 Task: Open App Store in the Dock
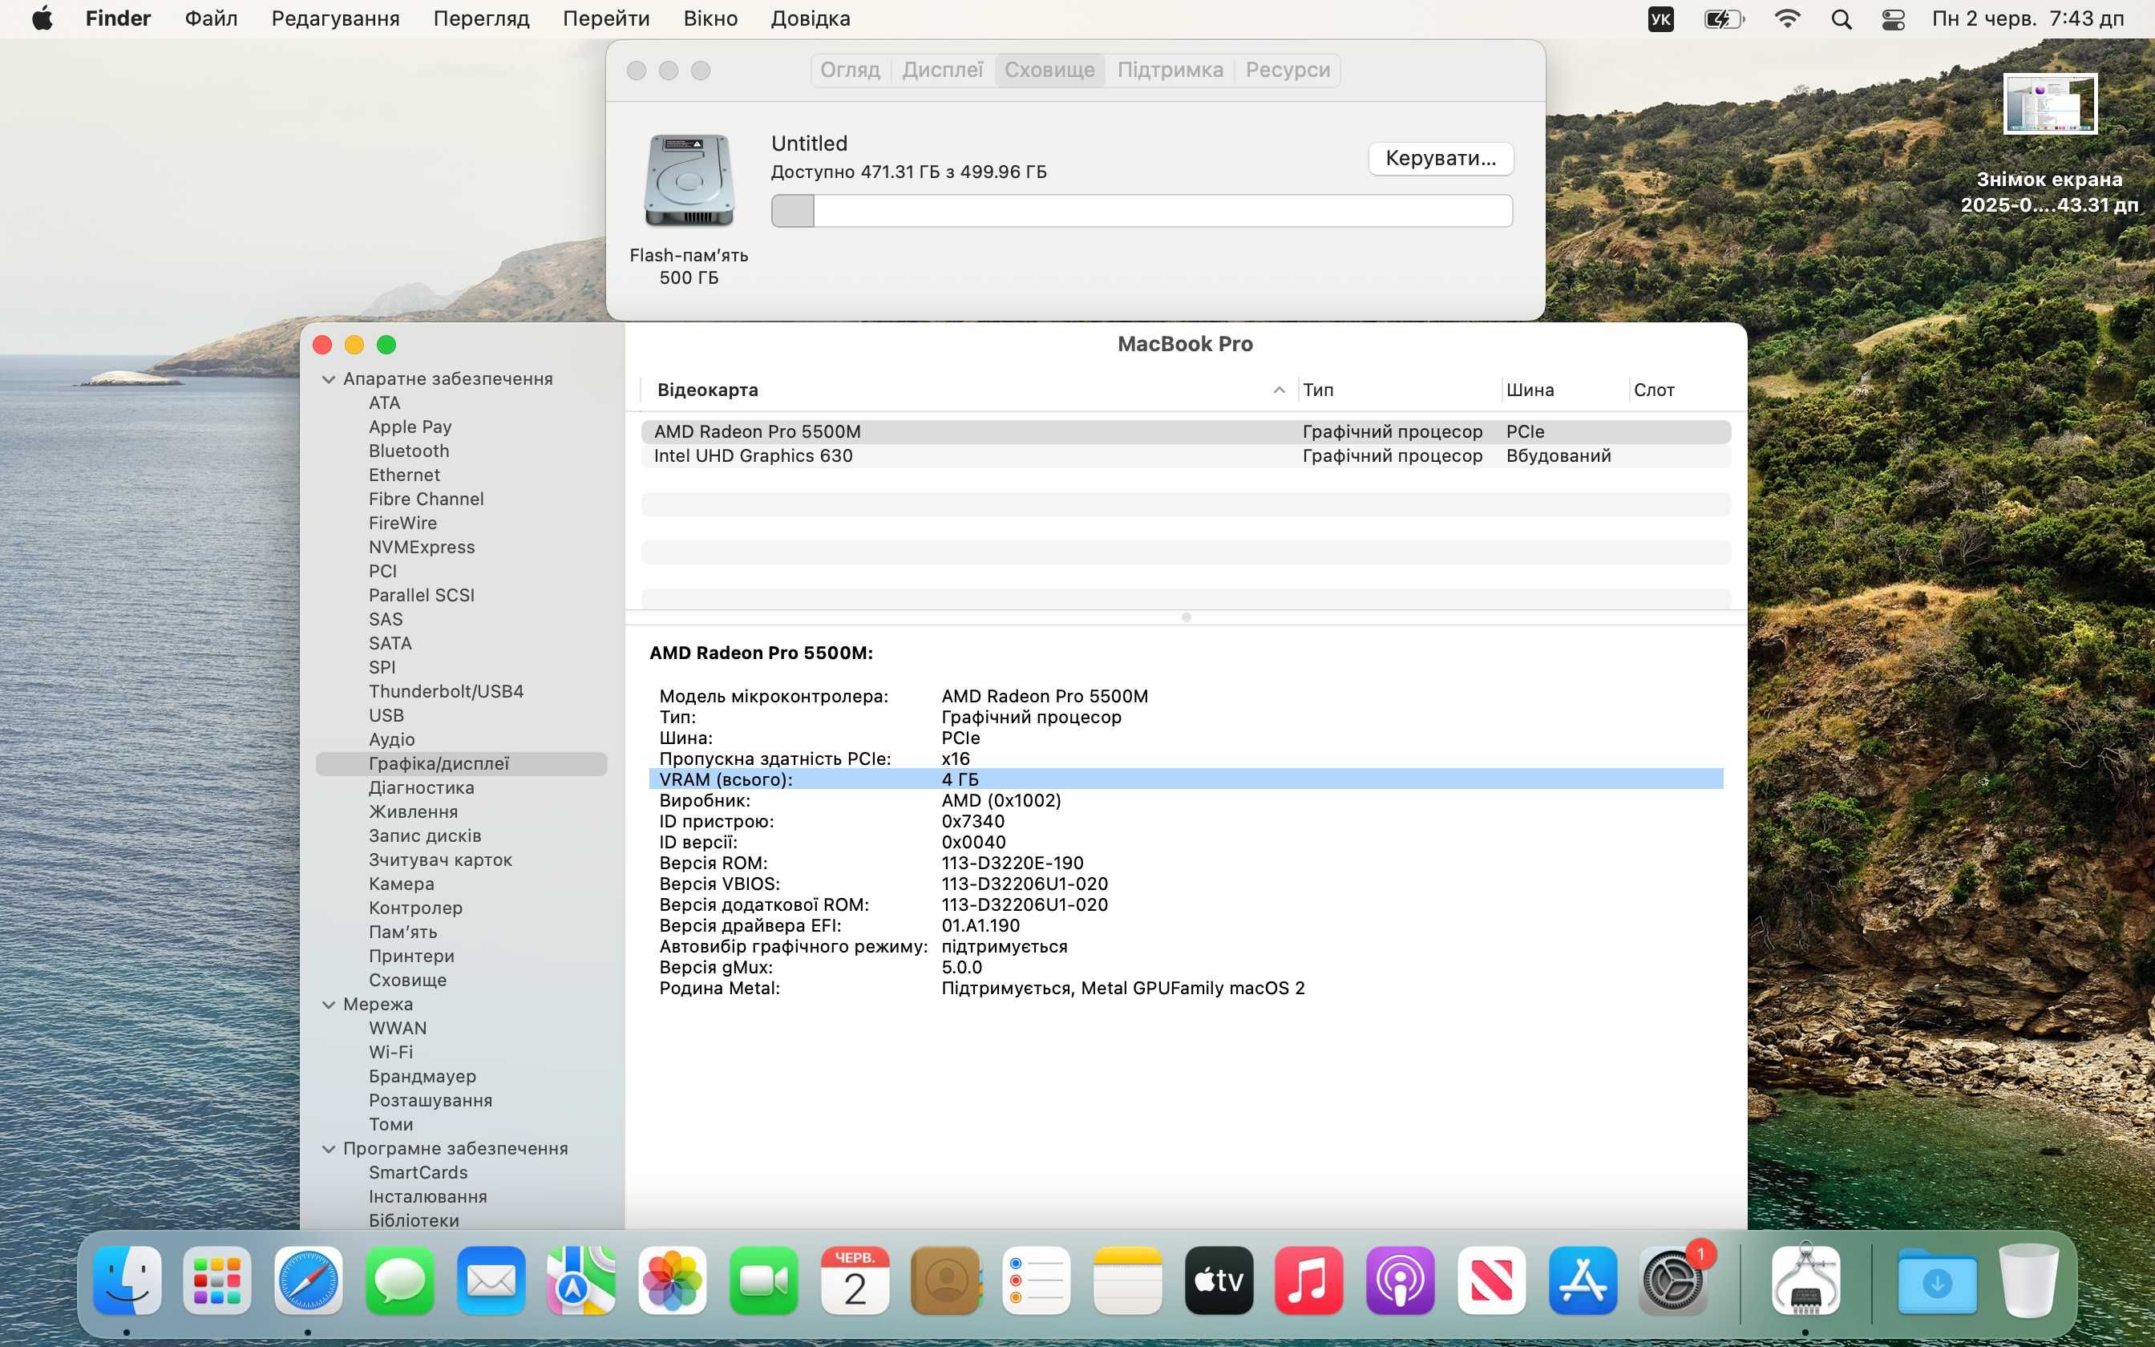[x=1583, y=1281]
